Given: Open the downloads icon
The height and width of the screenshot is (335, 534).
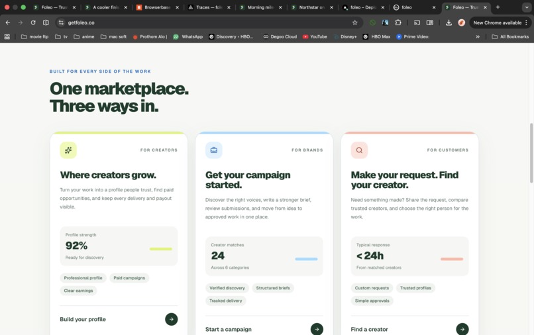Looking at the screenshot, I should pos(449,23).
